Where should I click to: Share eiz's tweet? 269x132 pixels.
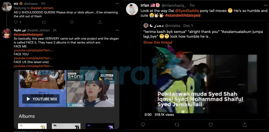point(100,22)
